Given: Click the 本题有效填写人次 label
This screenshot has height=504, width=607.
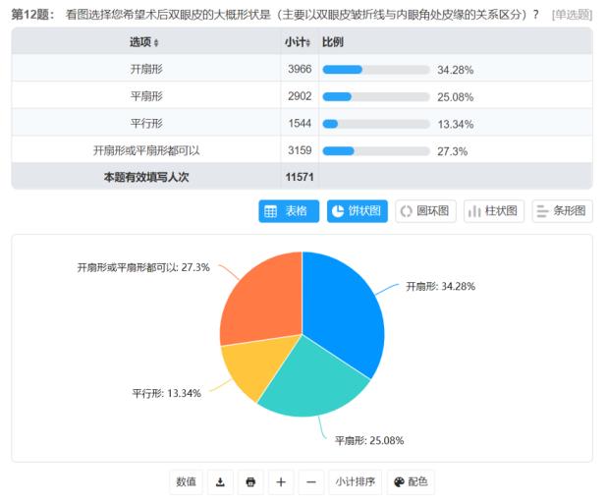Looking at the screenshot, I should [146, 177].
